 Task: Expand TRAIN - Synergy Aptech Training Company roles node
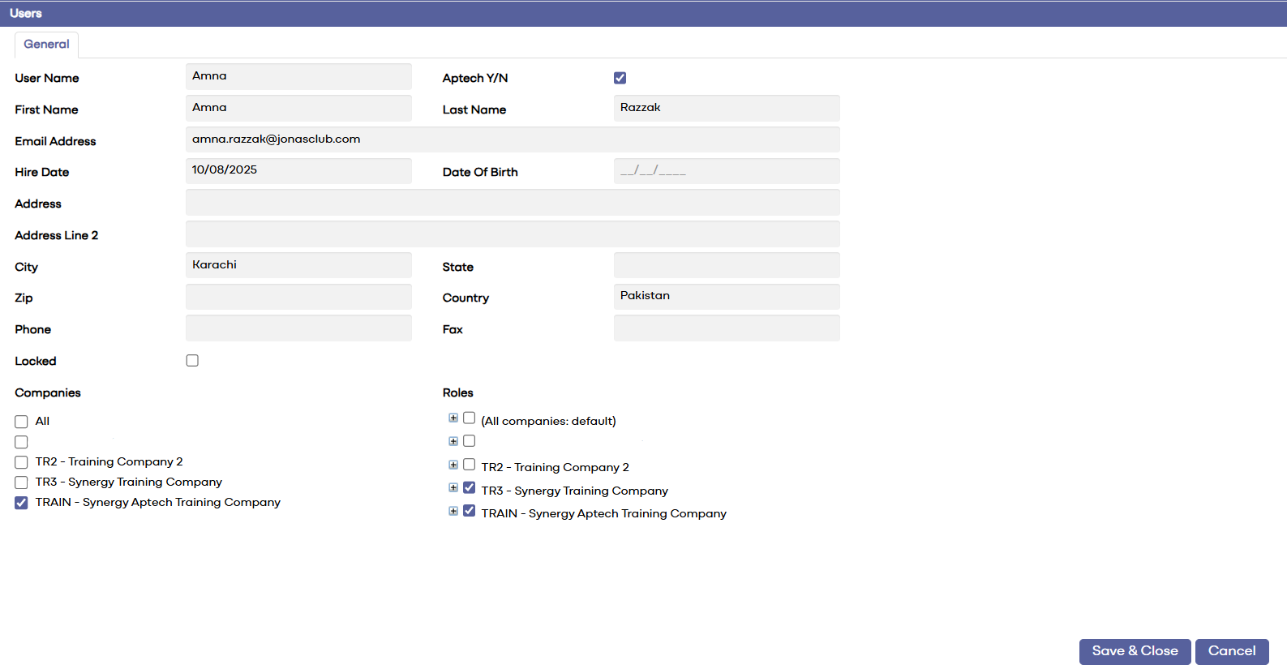(453, 511)
